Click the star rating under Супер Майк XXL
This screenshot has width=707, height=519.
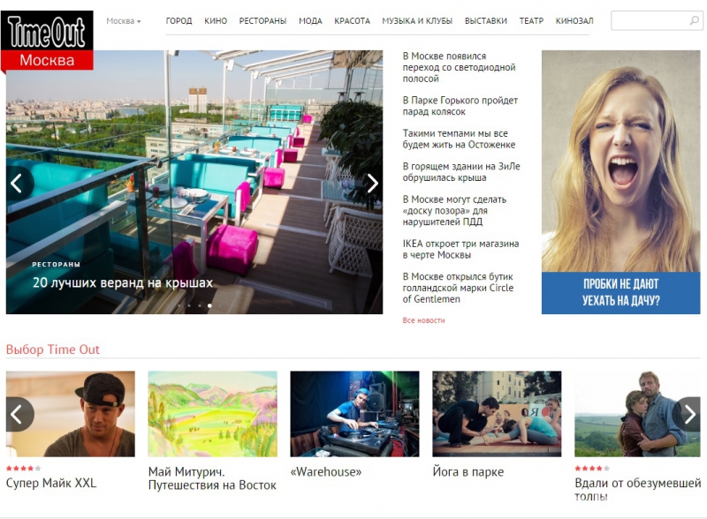24,469
